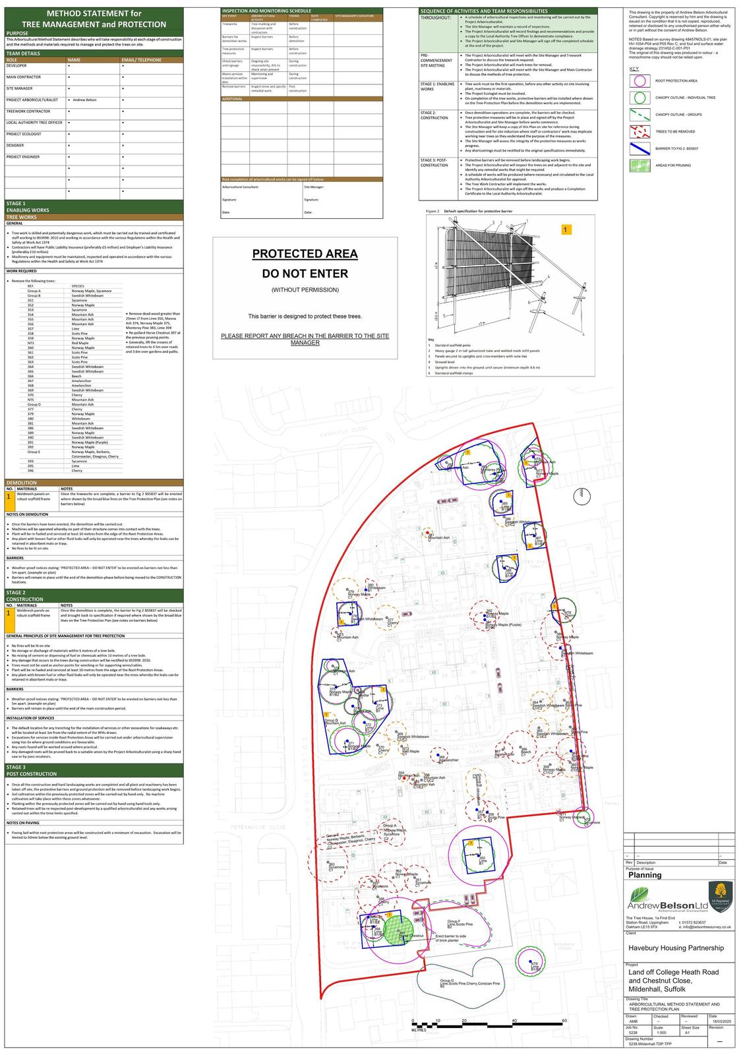Viewport: 745px width, 1055px height.
Task: Click the green Canopy Outline Individual Tree symbol
Action: (x=638, y=98)
